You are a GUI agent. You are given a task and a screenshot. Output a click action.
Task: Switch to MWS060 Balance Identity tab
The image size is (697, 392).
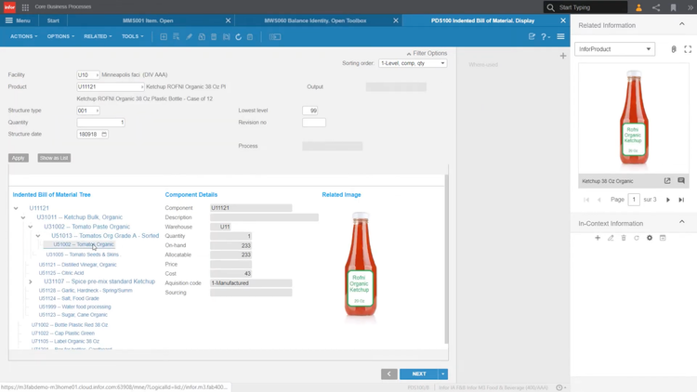[315, 20]
